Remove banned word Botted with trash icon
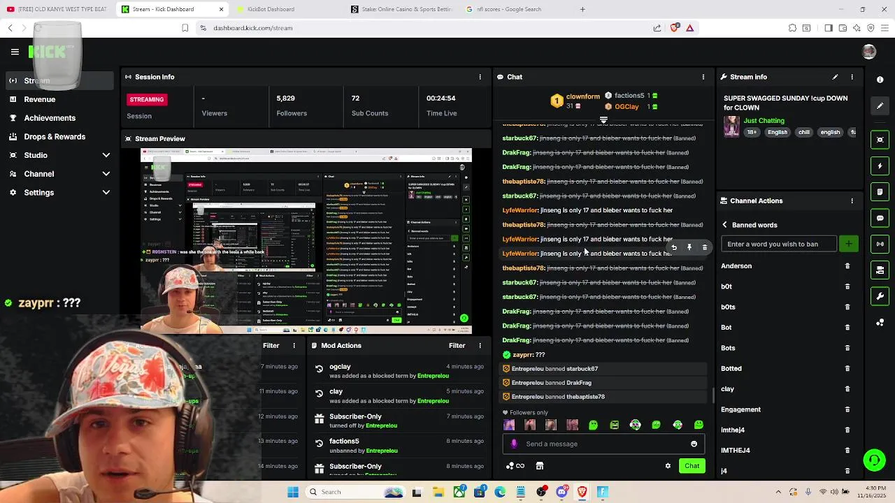 [847, 368]
